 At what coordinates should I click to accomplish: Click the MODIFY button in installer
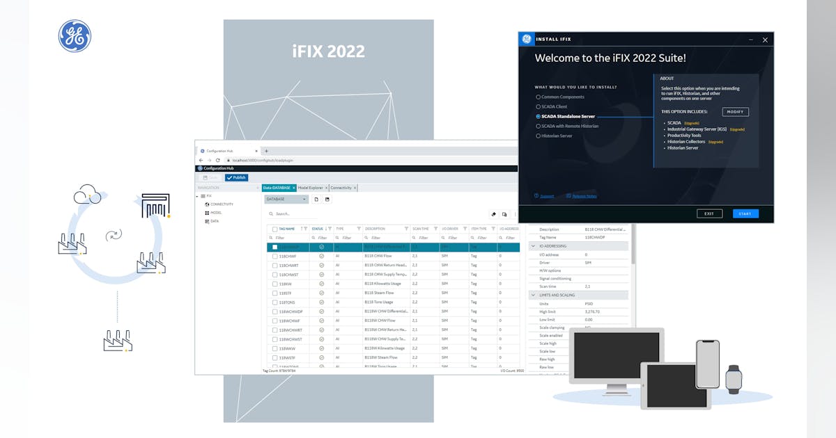735,112
